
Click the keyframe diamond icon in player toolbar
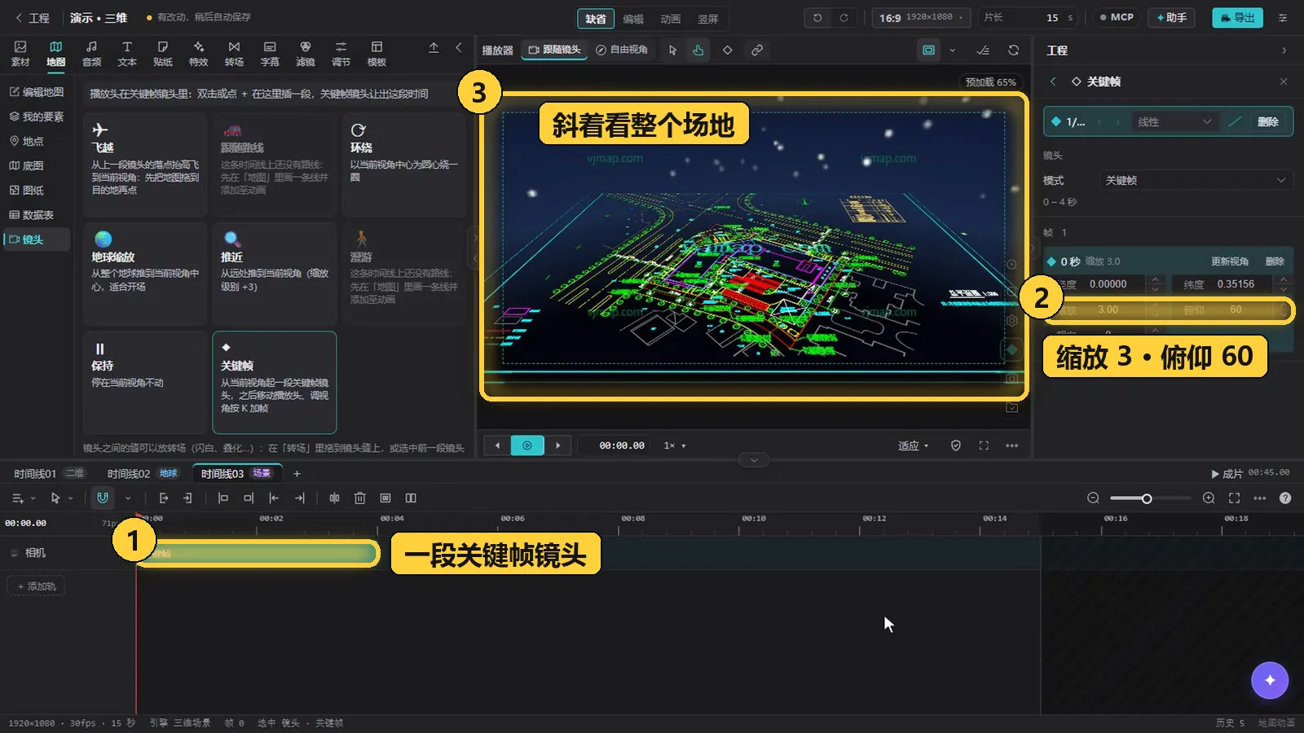[x=728, y=50]
